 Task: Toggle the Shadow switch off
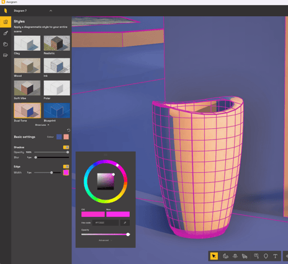click(x=66, y=147)
